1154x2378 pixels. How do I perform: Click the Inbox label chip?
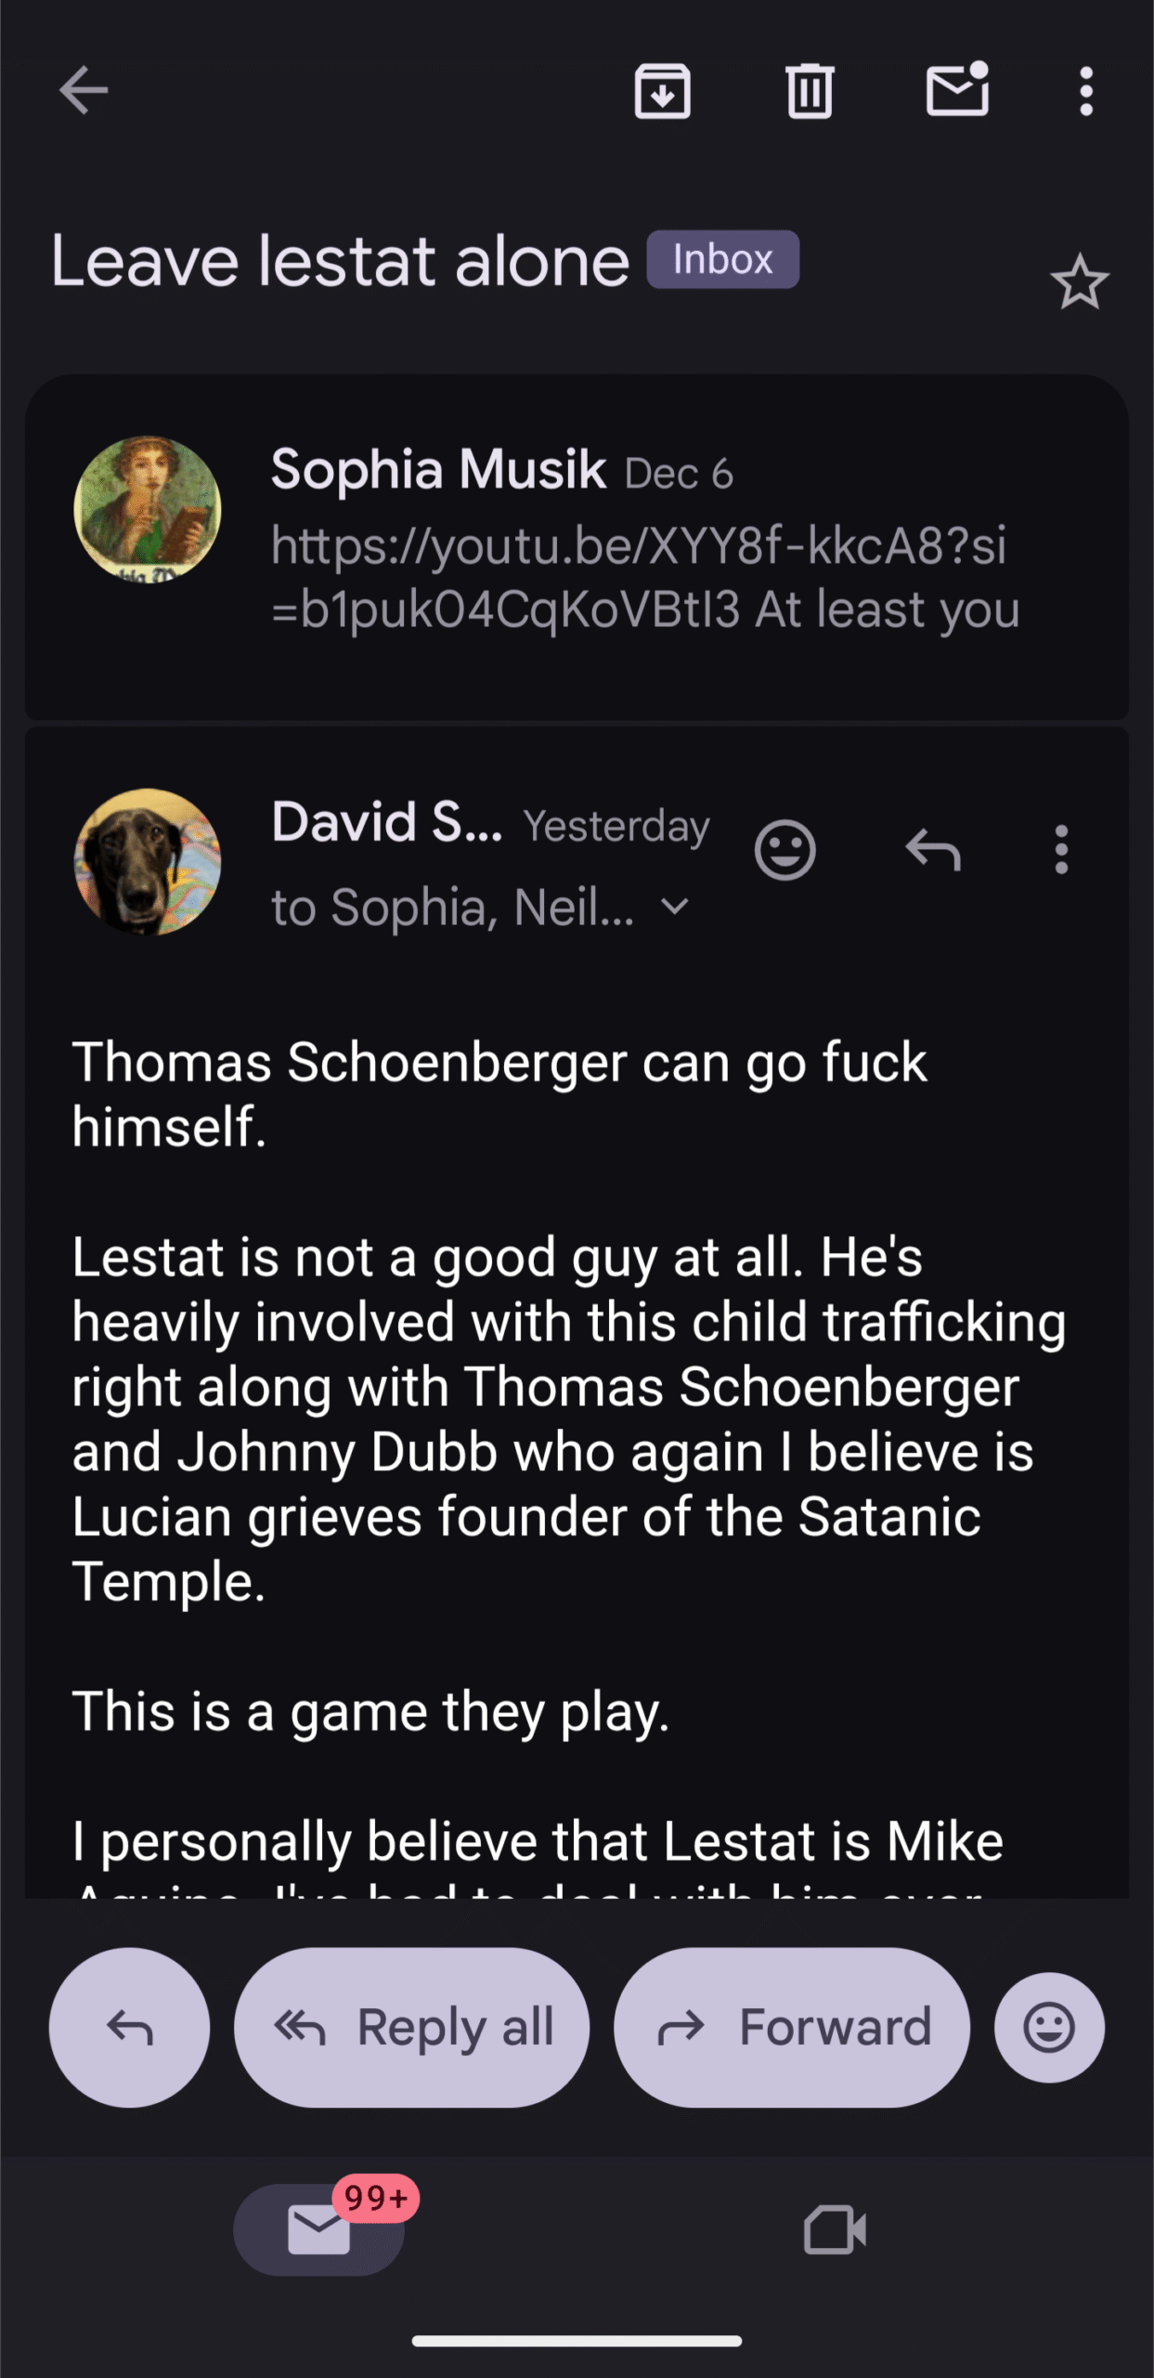(722, 260)
